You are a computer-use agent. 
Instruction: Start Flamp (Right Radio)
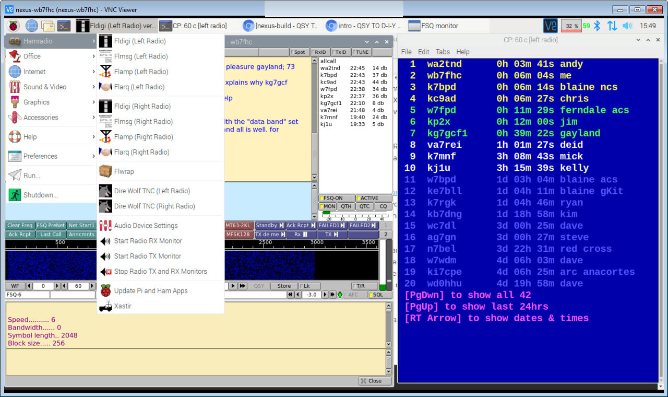pyautogui.click(x=161, y=137)
